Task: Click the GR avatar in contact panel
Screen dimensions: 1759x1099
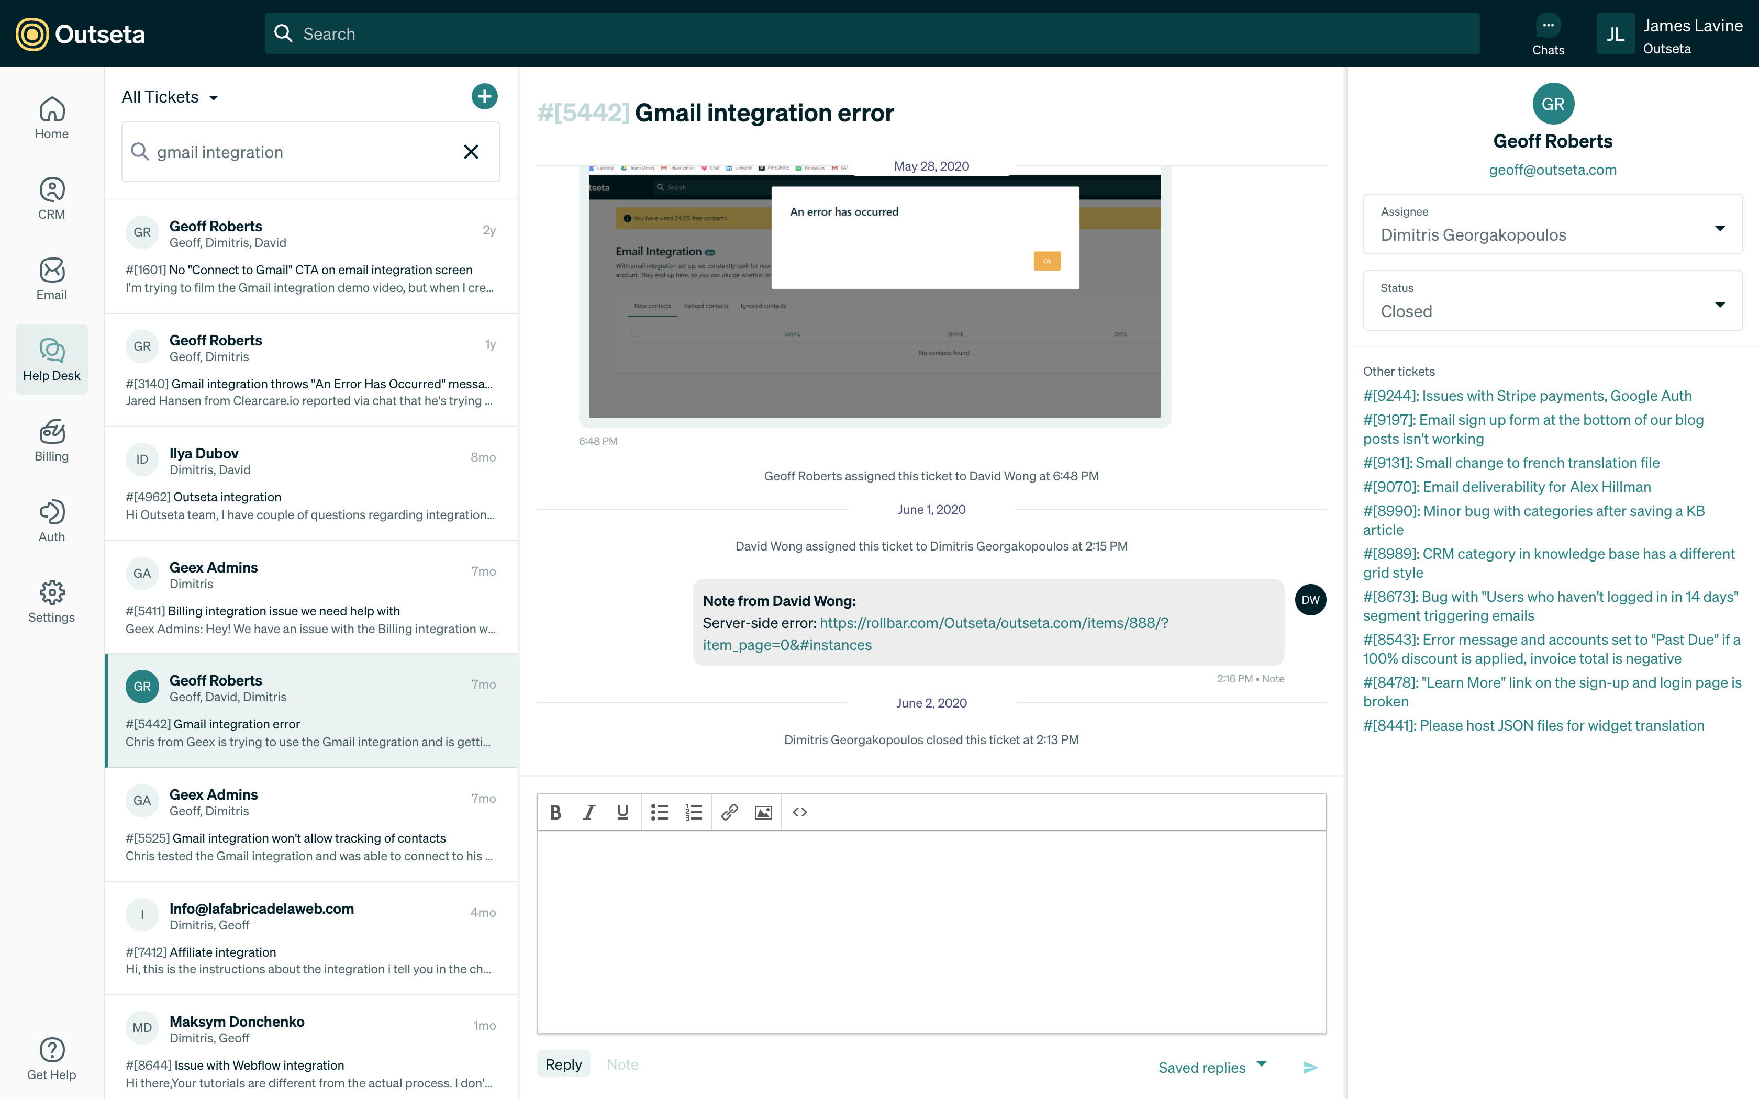Action: tap(1553, 104)
